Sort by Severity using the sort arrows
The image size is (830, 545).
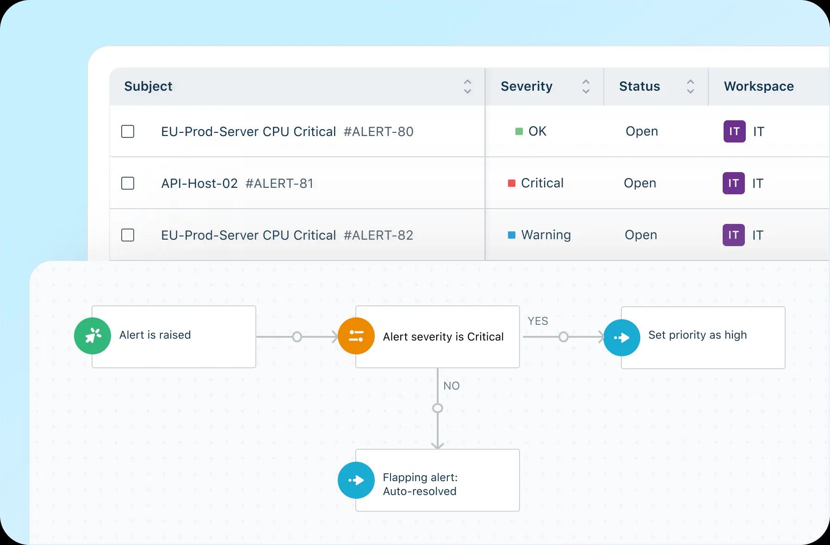point(586,87)
